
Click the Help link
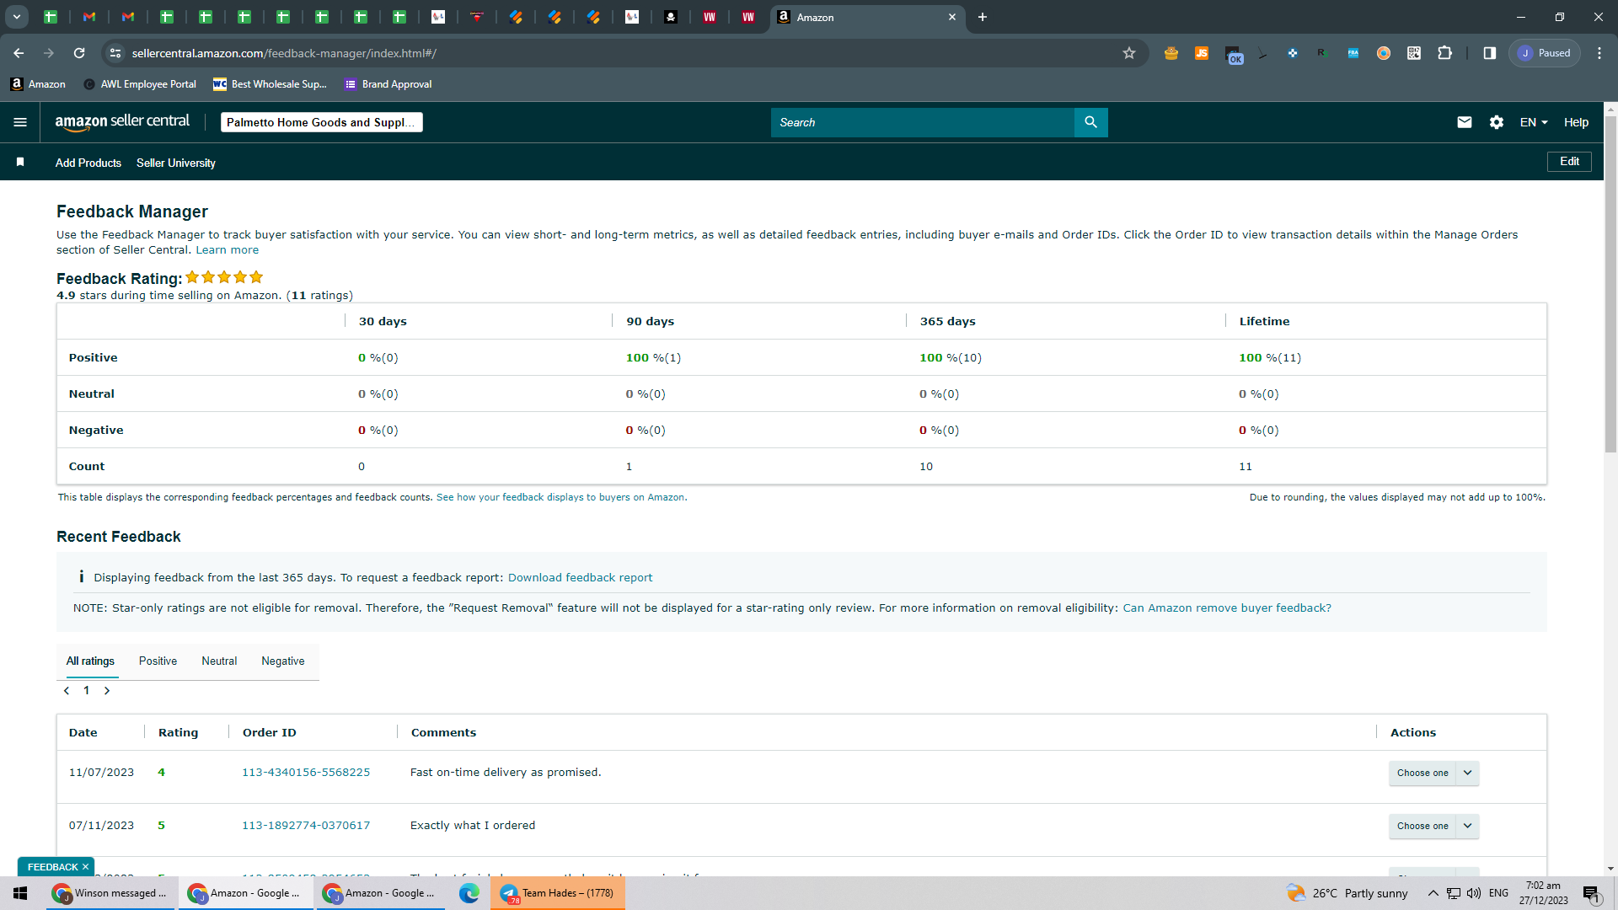(x=1576, y=122)
